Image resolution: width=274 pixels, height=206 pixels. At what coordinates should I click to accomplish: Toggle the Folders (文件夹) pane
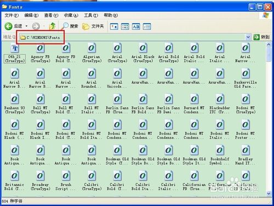pyautogui.click(x=93, y=26)
